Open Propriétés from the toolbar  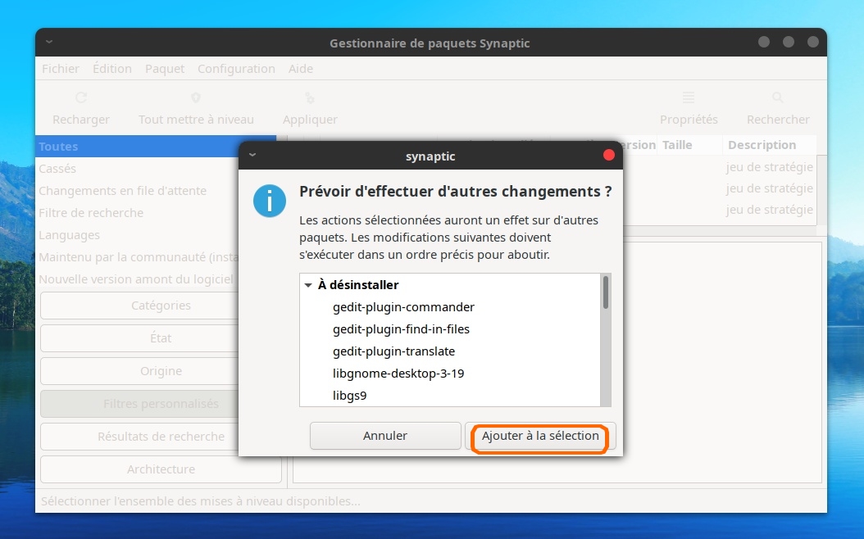coord(689,98)
